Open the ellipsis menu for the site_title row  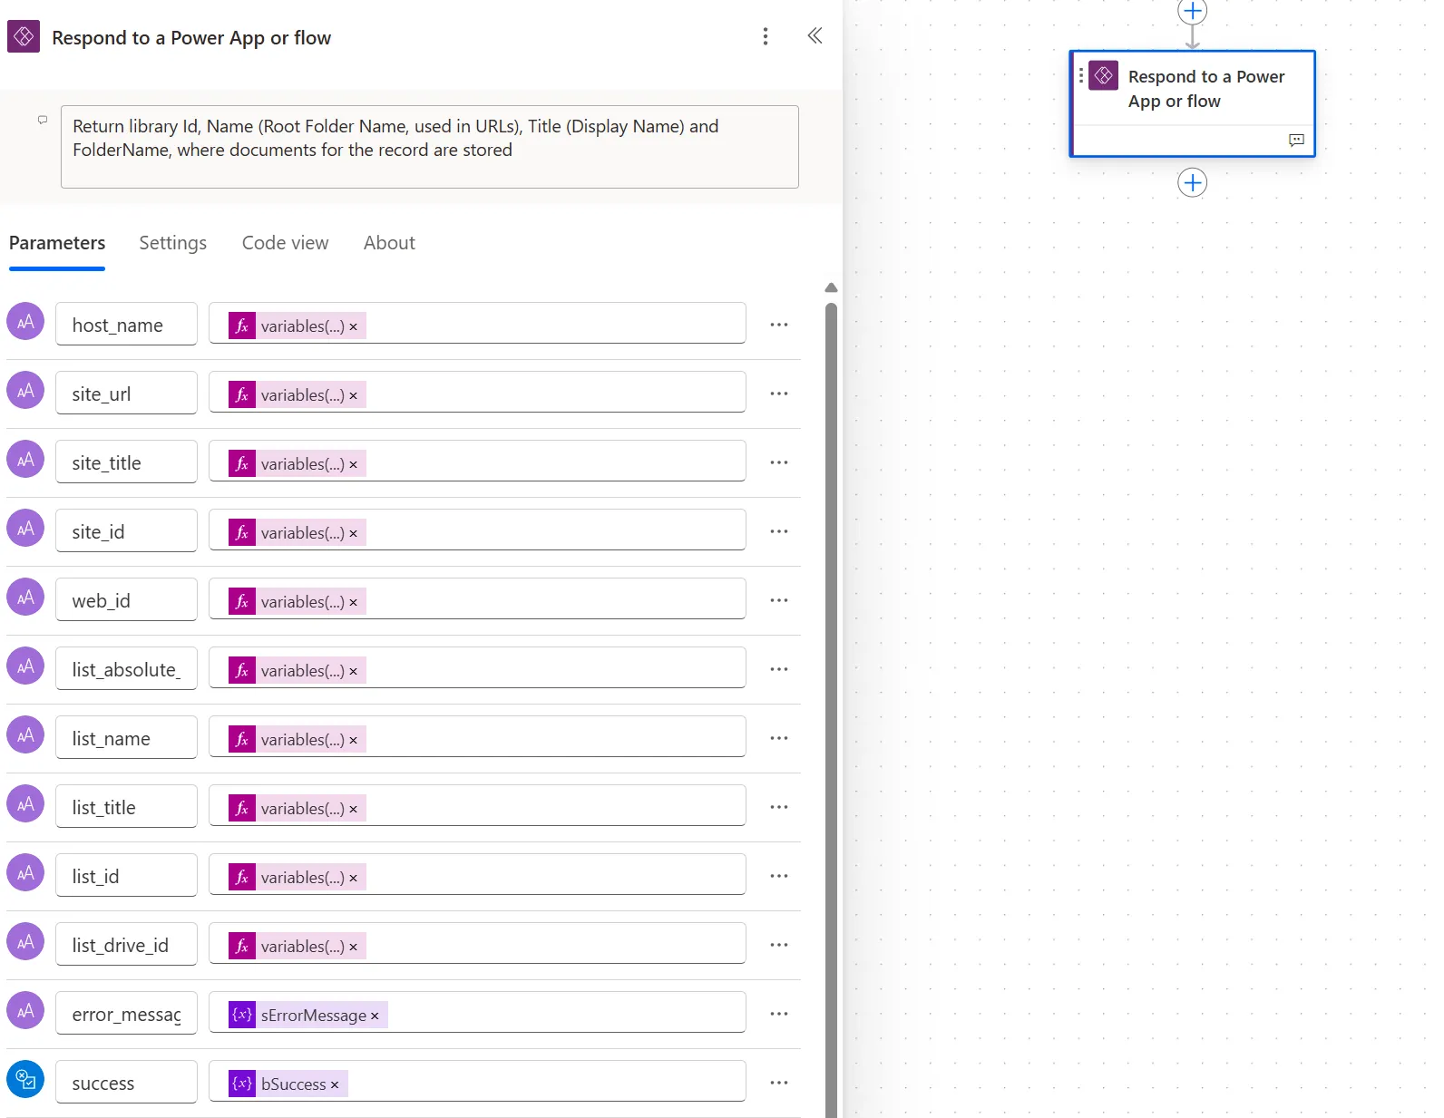pyautogui.click(x=778, y=462)
